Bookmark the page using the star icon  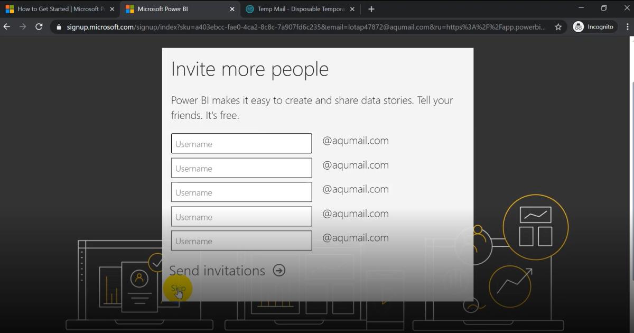pos(558,26)
